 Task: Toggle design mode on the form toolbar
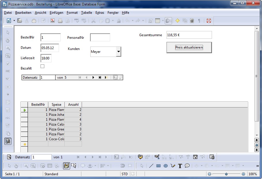[66, 166]
